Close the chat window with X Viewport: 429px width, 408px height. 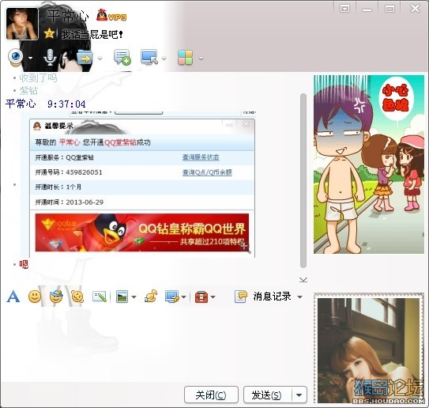pyautogui.click(x=415, y=8)
